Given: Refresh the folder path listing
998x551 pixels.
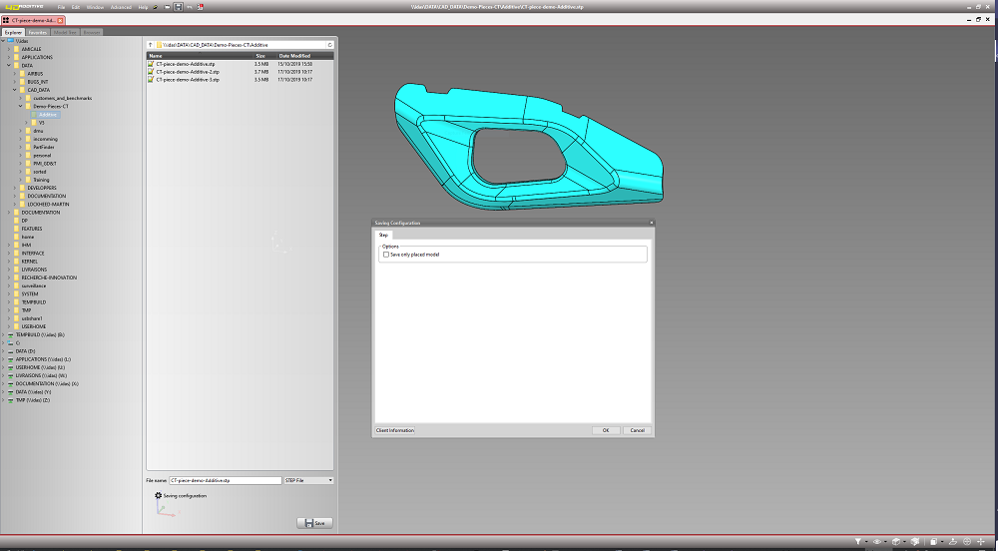Looking at the screenshot, I should click(x=329, y=45).
